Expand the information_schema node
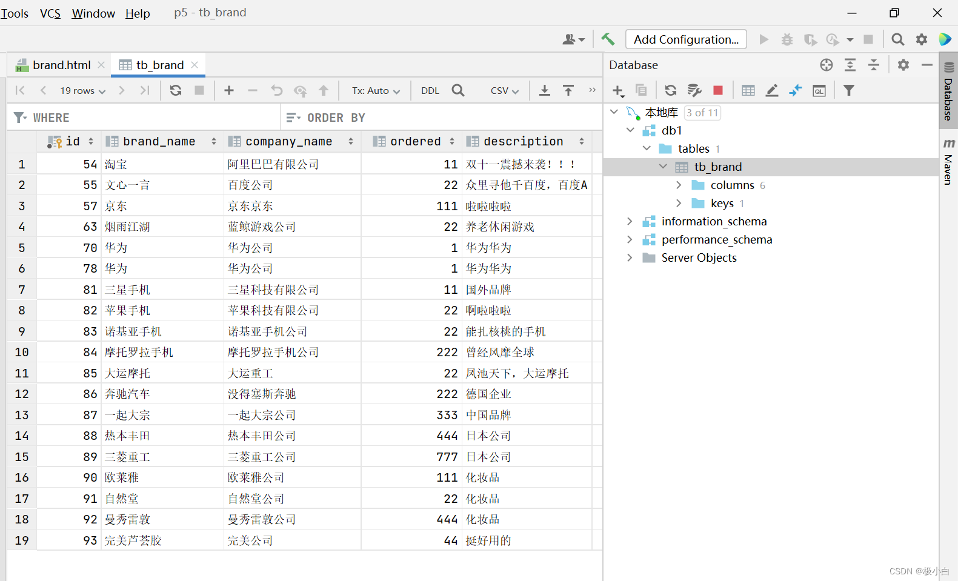Screen dimensions: 958x581 tap(630, 221)
